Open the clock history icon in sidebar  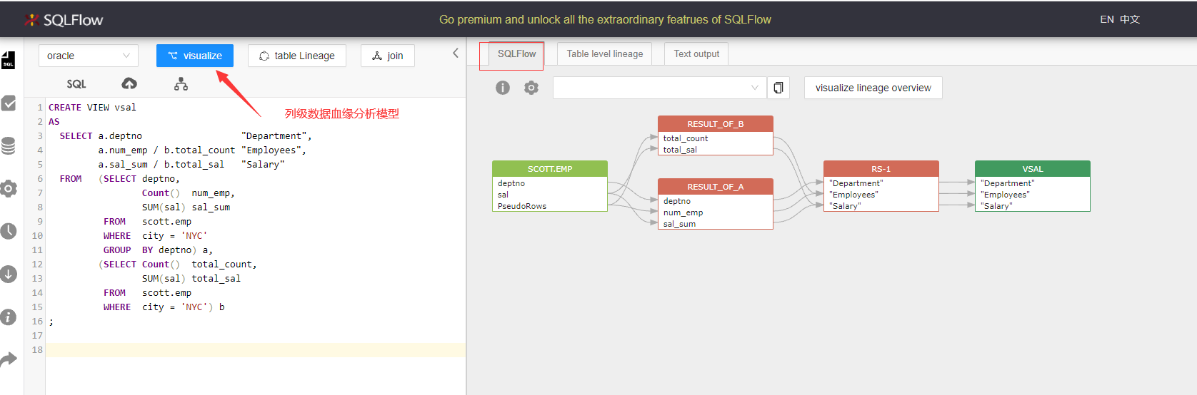click(x=8, y=231)
